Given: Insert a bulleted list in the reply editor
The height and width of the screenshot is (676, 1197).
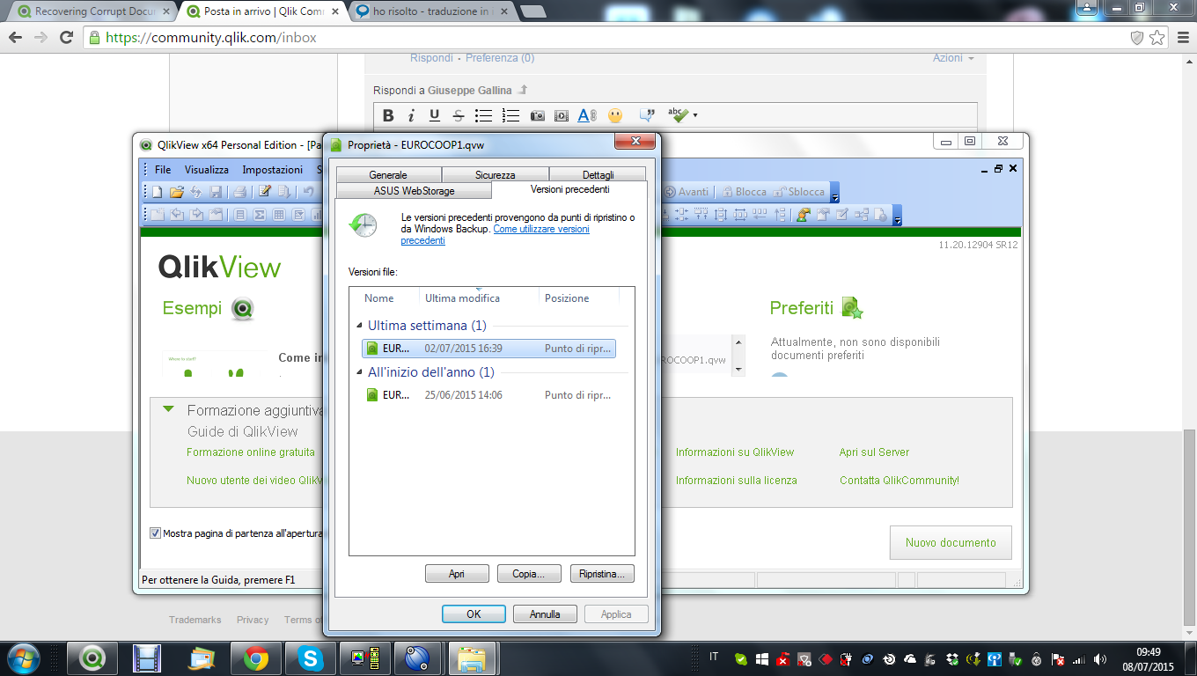Looking at the screenshot, I should [x=483, y=115].
